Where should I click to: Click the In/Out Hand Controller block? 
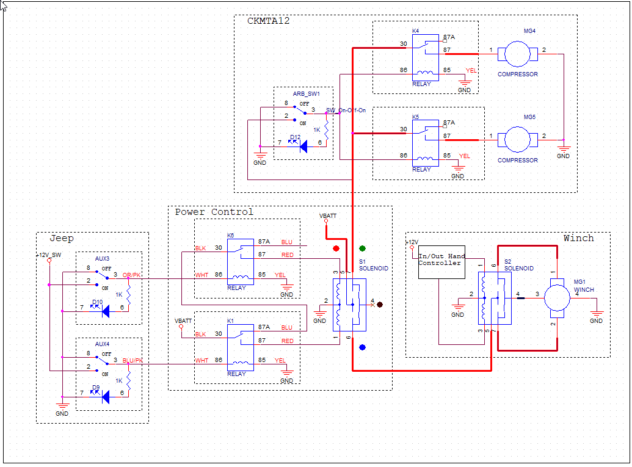tap(441, 262)
